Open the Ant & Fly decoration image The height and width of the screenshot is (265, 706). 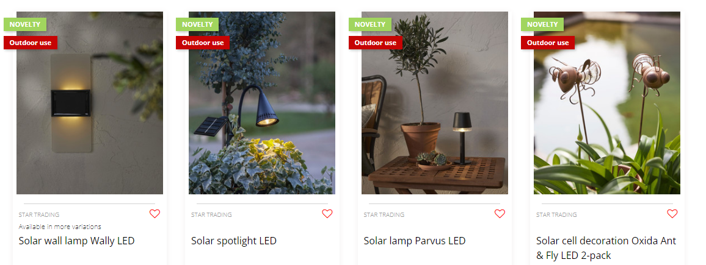click(607, 103)
